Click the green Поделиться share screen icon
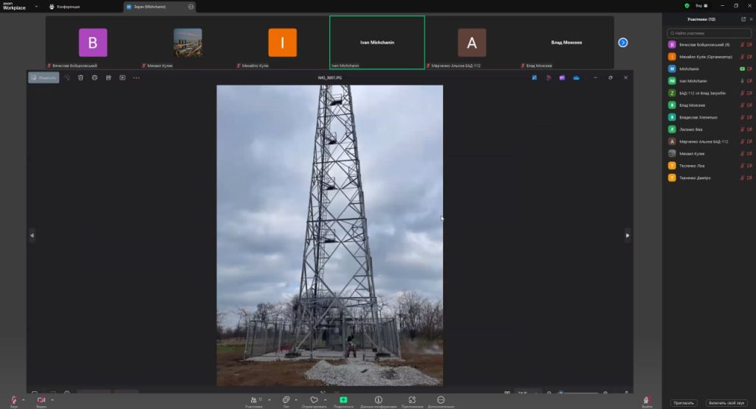756x409 pixels. (x=343, y=399)
